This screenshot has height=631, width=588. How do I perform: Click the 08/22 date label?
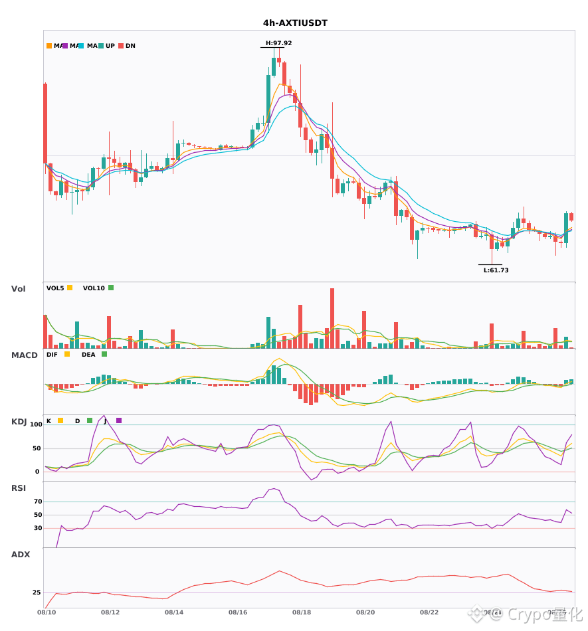[429, 612]
